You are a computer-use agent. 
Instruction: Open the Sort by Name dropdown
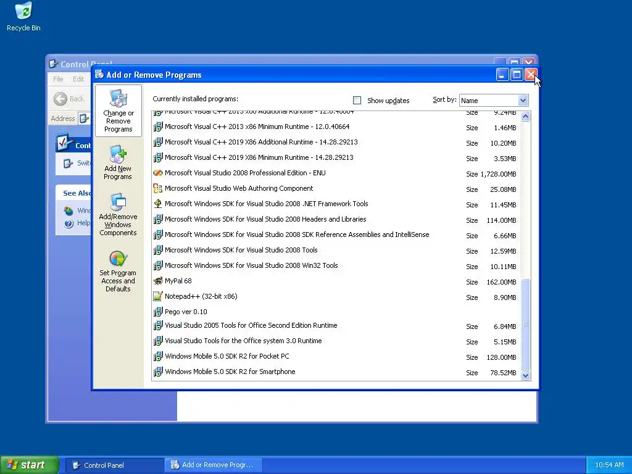(523, 101)
